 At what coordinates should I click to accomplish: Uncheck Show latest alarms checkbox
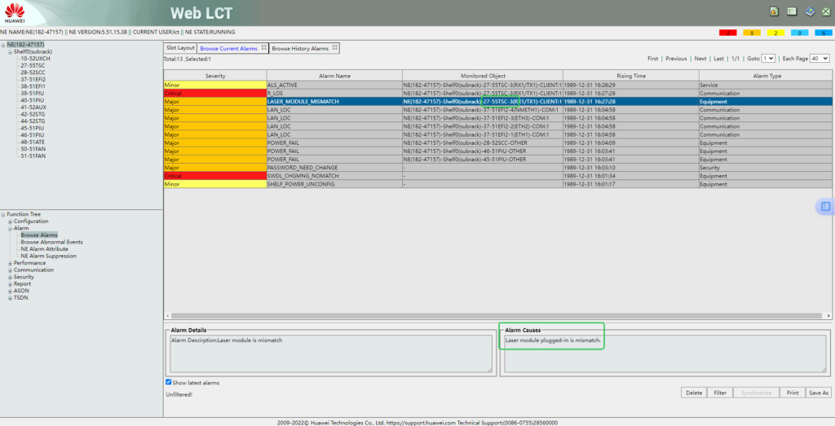coord(169,382)
